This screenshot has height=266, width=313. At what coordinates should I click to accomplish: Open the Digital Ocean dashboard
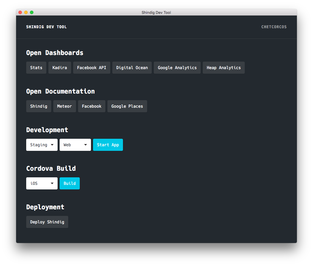point(132,67)
